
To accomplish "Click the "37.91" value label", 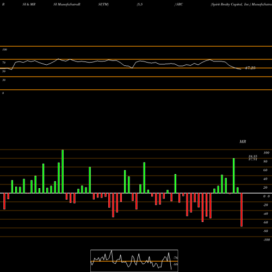I will pos(253,159).
